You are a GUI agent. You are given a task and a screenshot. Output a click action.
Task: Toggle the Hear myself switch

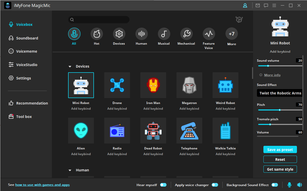click(163, 185)
